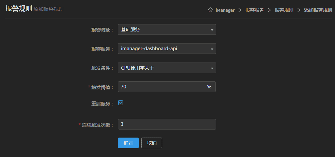Click the 连续触发次数 field containing 3
This screenshot has height=157, width=335.
[x=166, y=124]
